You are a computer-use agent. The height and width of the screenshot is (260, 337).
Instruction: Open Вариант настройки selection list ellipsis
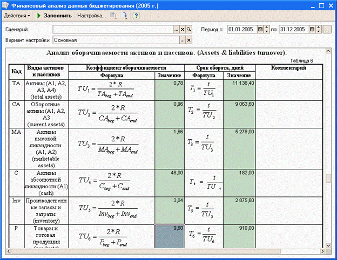point(183,40)
